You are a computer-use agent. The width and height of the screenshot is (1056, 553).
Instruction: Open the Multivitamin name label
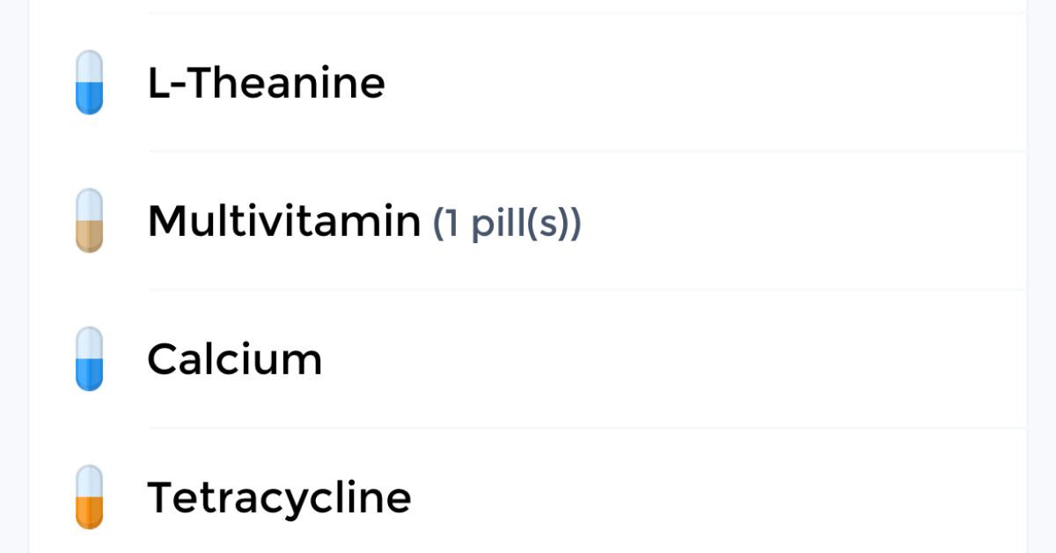(x=283, y=221)
